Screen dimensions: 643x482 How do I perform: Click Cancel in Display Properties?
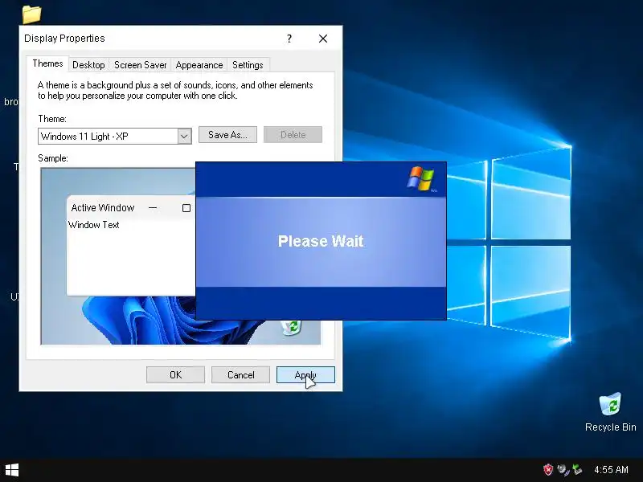(x=240, y=375)
